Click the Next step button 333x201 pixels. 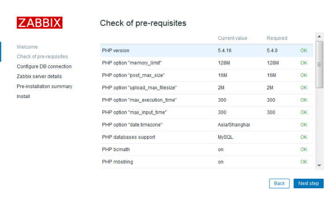308,183
